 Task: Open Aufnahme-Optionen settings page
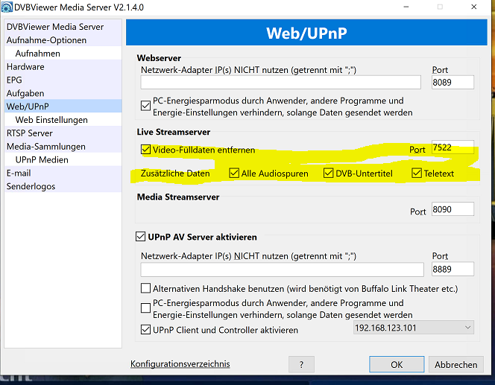[63, 40]
